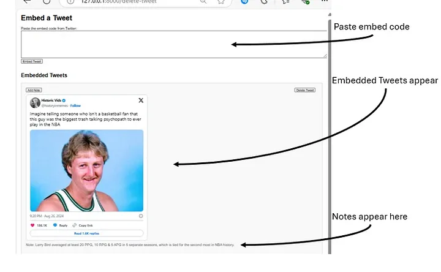Click inside the embed code text area
Image resolution: width=441 pixels, height=272 pixels.
pos(173,44)
